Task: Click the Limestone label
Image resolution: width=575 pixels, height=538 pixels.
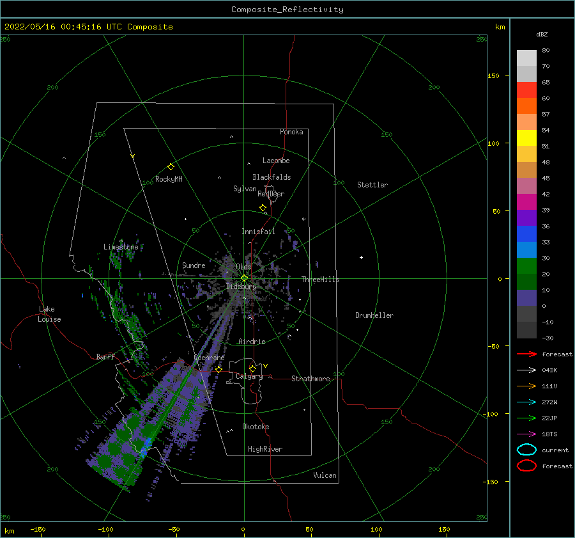Action: (x=121, y=247)
